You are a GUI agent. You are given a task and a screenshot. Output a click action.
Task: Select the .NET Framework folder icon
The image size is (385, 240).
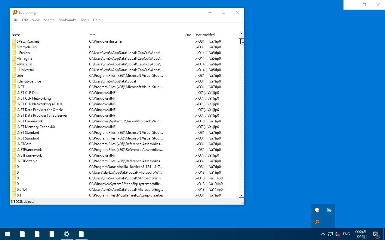point(14,121)
